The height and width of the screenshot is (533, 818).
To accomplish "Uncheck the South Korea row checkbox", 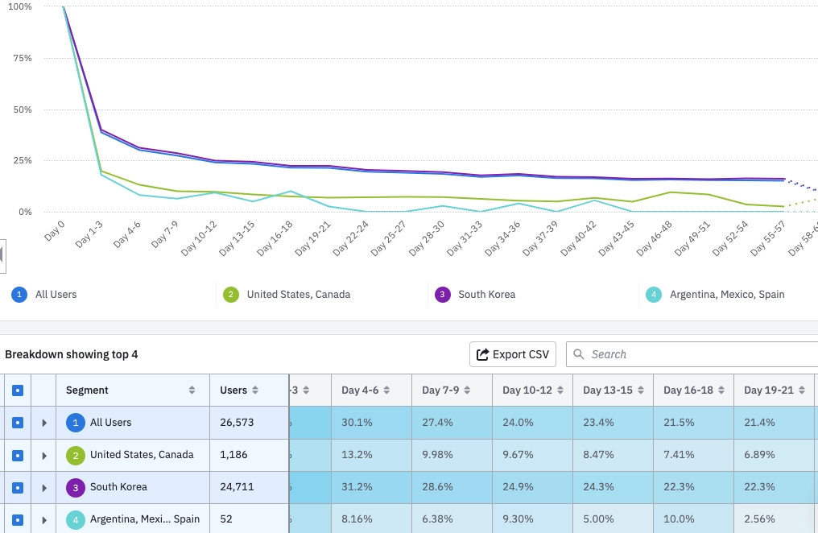I will 17,487.
